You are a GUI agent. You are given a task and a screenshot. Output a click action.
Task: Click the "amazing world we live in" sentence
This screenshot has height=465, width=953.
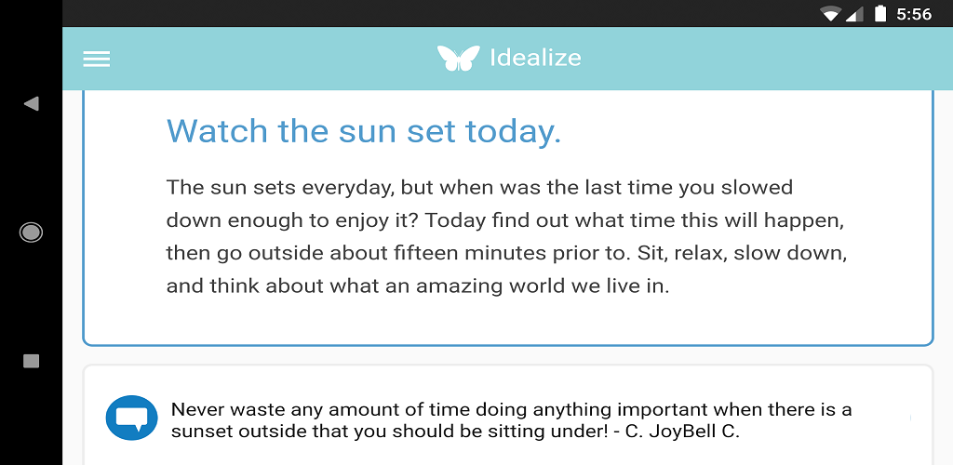click(x=418, y=286)
